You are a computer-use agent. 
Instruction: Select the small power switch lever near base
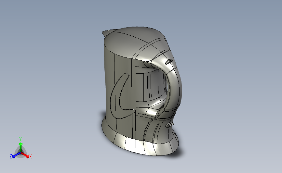pyautogui.click(x=170, y=125)
